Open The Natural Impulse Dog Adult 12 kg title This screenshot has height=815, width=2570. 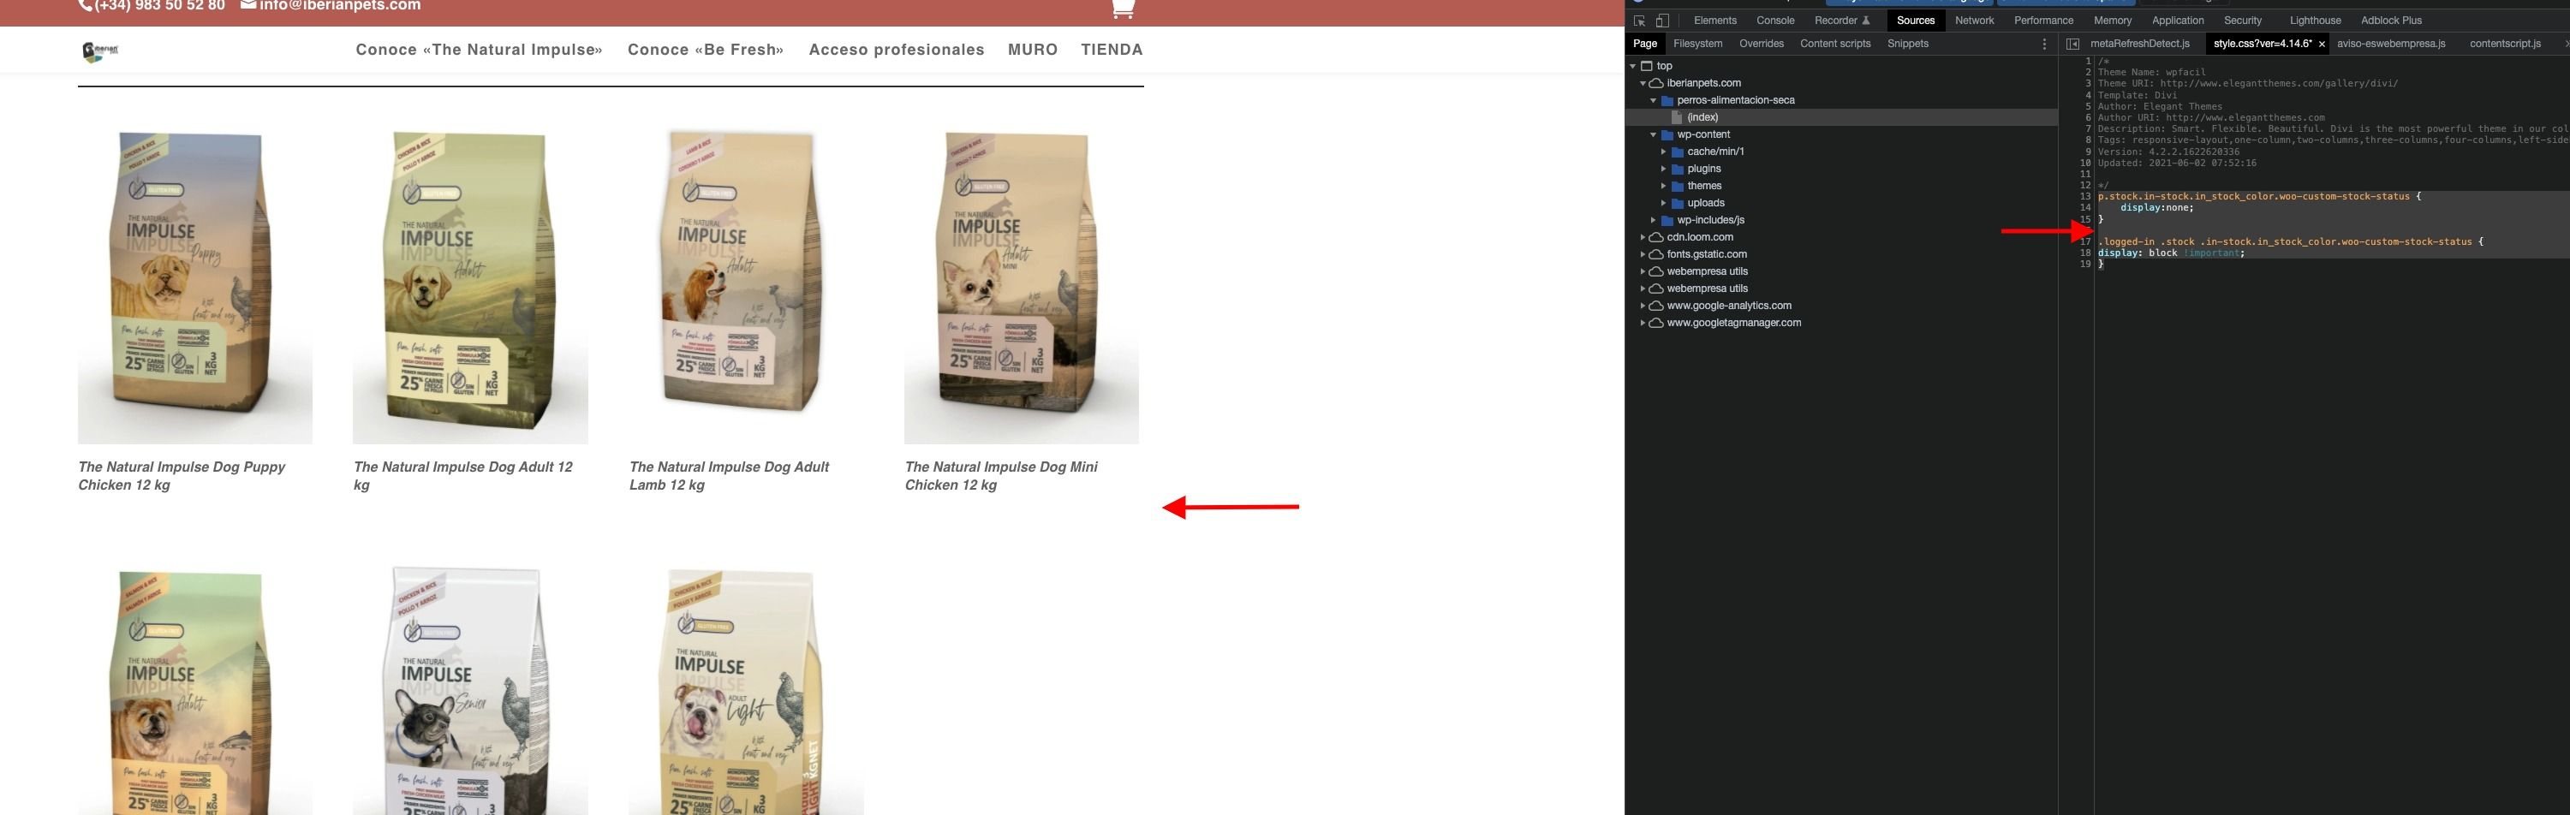coord(463,476)
